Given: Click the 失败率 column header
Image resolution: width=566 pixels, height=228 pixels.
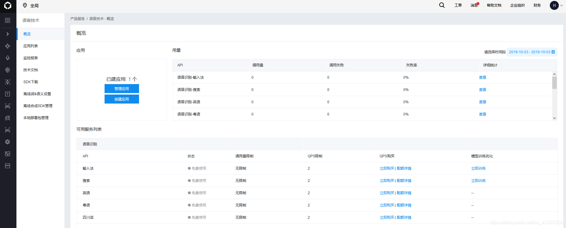Looking at the screenshot, I should coord(411,65).
